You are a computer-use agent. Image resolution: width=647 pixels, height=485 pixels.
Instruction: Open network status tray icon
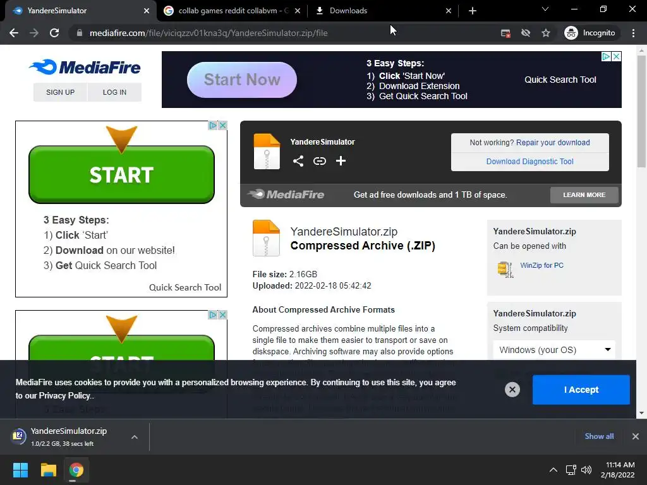pos(571,470)
